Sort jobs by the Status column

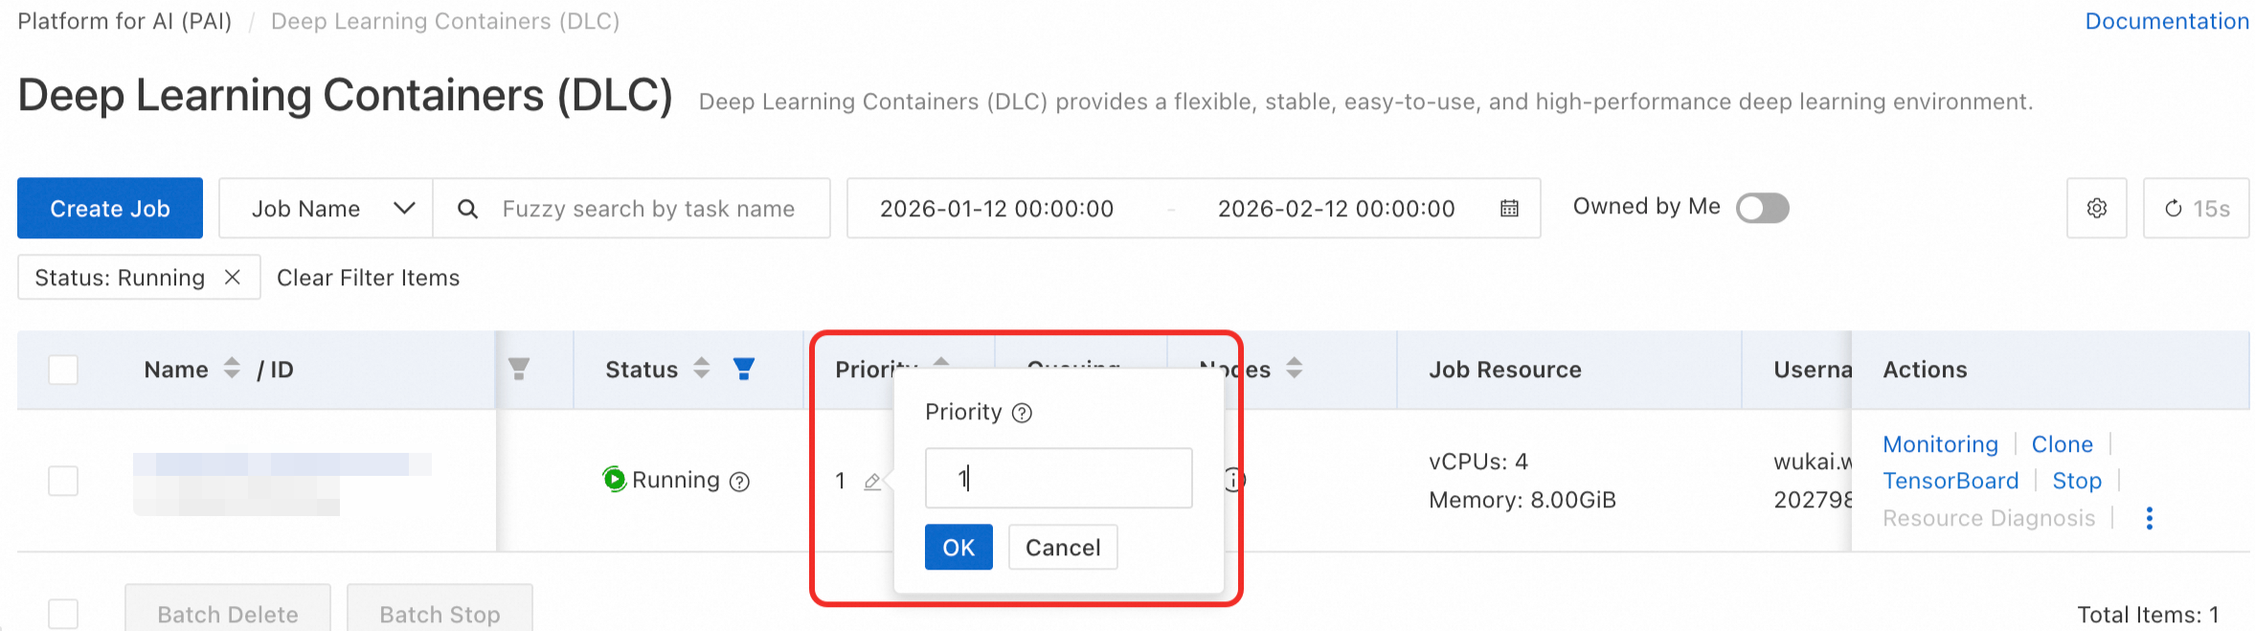click(702, 369)
